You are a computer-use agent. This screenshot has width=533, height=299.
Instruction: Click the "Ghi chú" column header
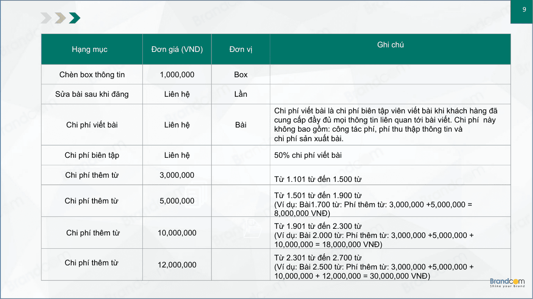coord(390,45)
